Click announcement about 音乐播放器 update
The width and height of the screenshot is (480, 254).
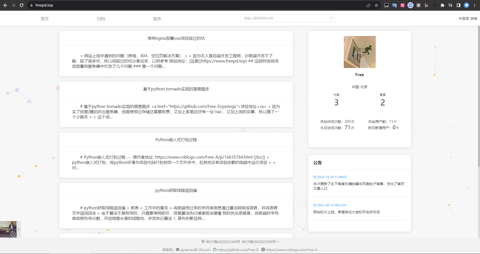coord(359,186)
